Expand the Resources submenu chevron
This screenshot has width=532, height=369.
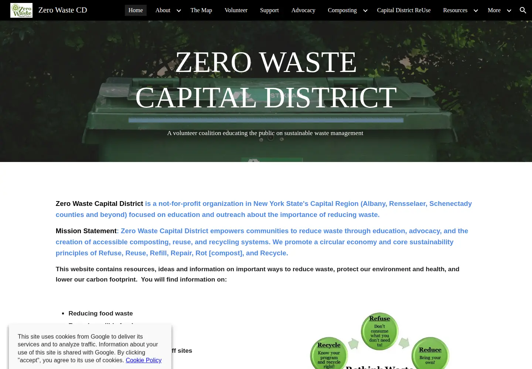pyautogui.click(x=476, y=11)
